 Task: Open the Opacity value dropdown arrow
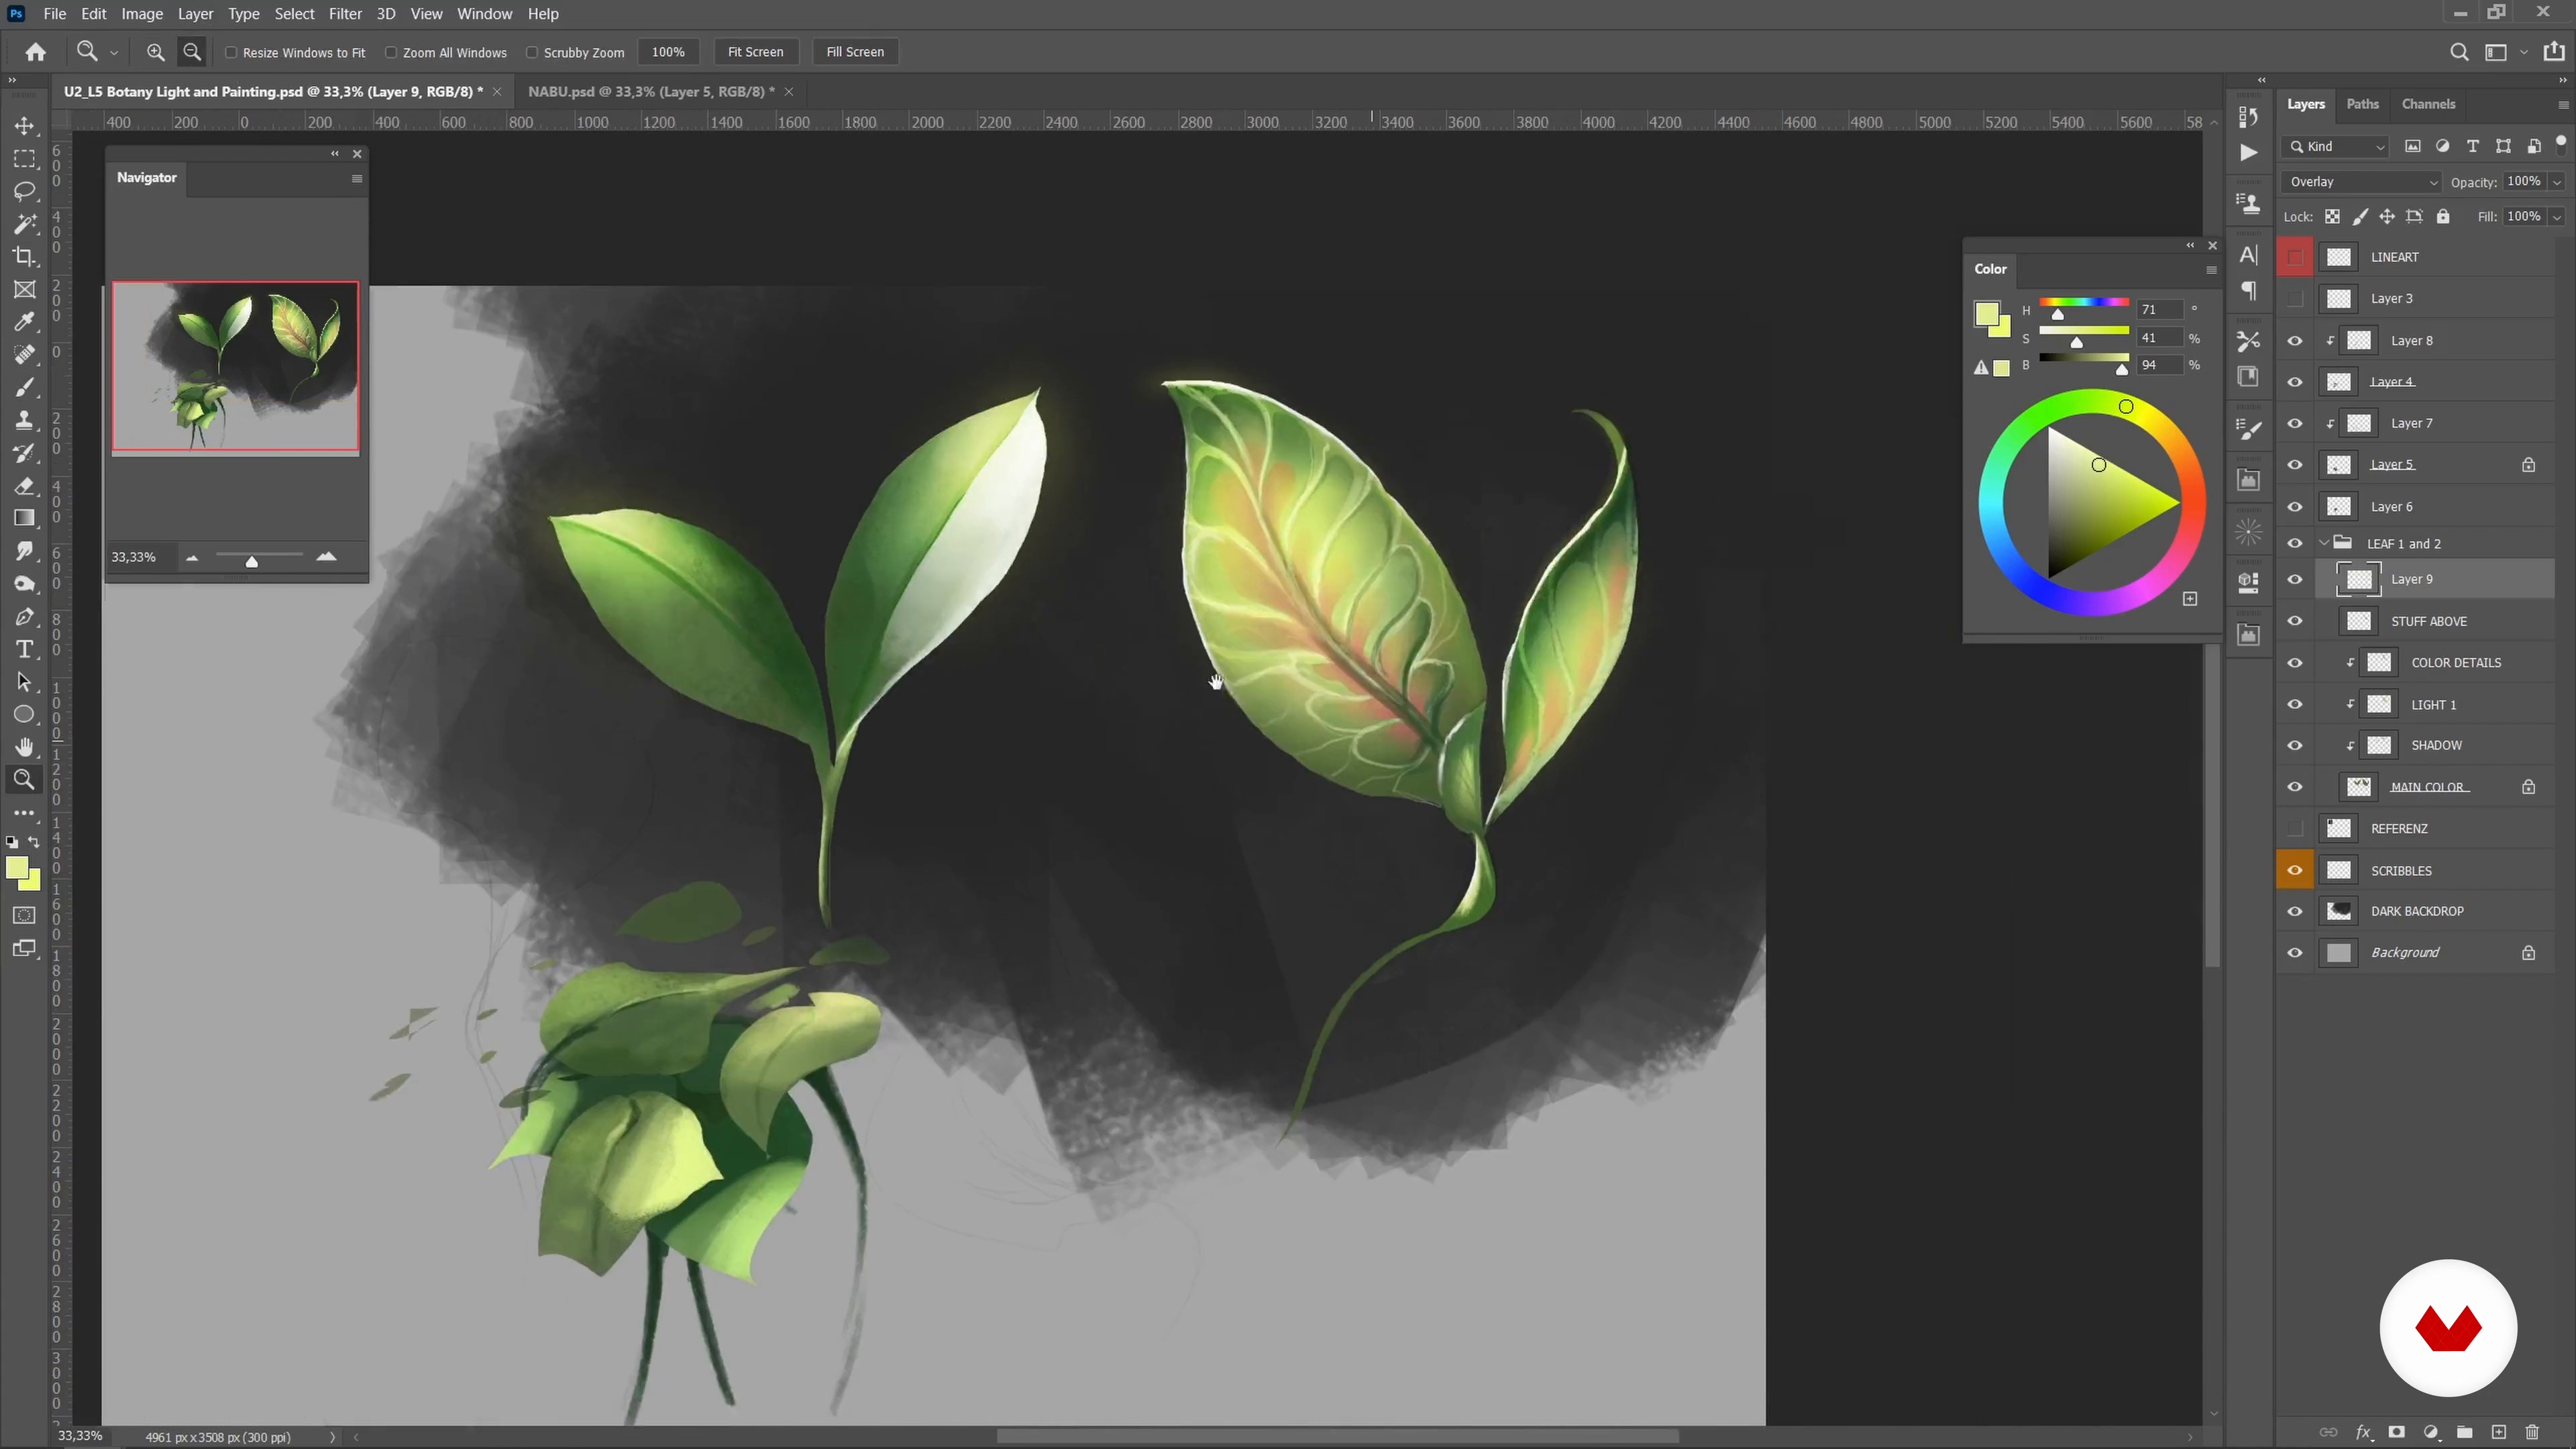pos(2557,182)
